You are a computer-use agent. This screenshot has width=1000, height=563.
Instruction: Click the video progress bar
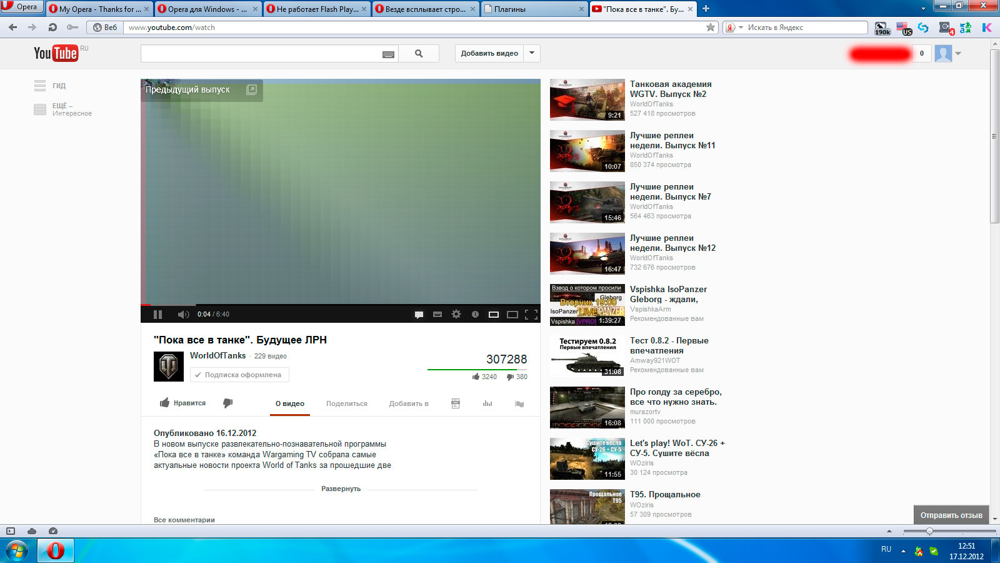(x=340, y=305)
